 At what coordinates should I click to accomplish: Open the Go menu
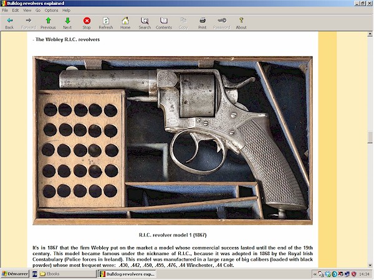38,11
